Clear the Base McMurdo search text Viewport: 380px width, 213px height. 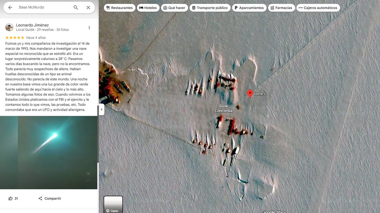(88, 7)
